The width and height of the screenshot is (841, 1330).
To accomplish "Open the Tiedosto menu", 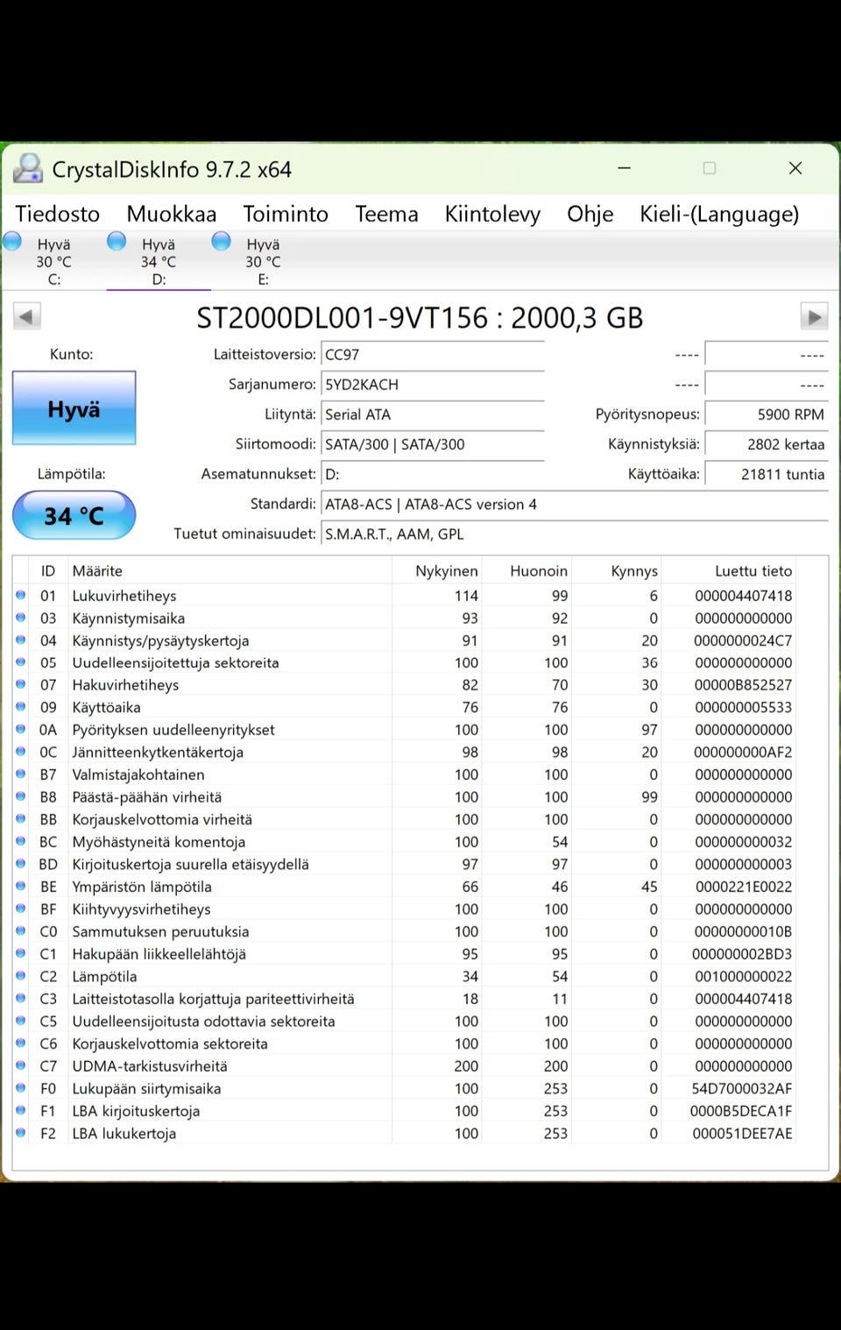I will (58, 214).
